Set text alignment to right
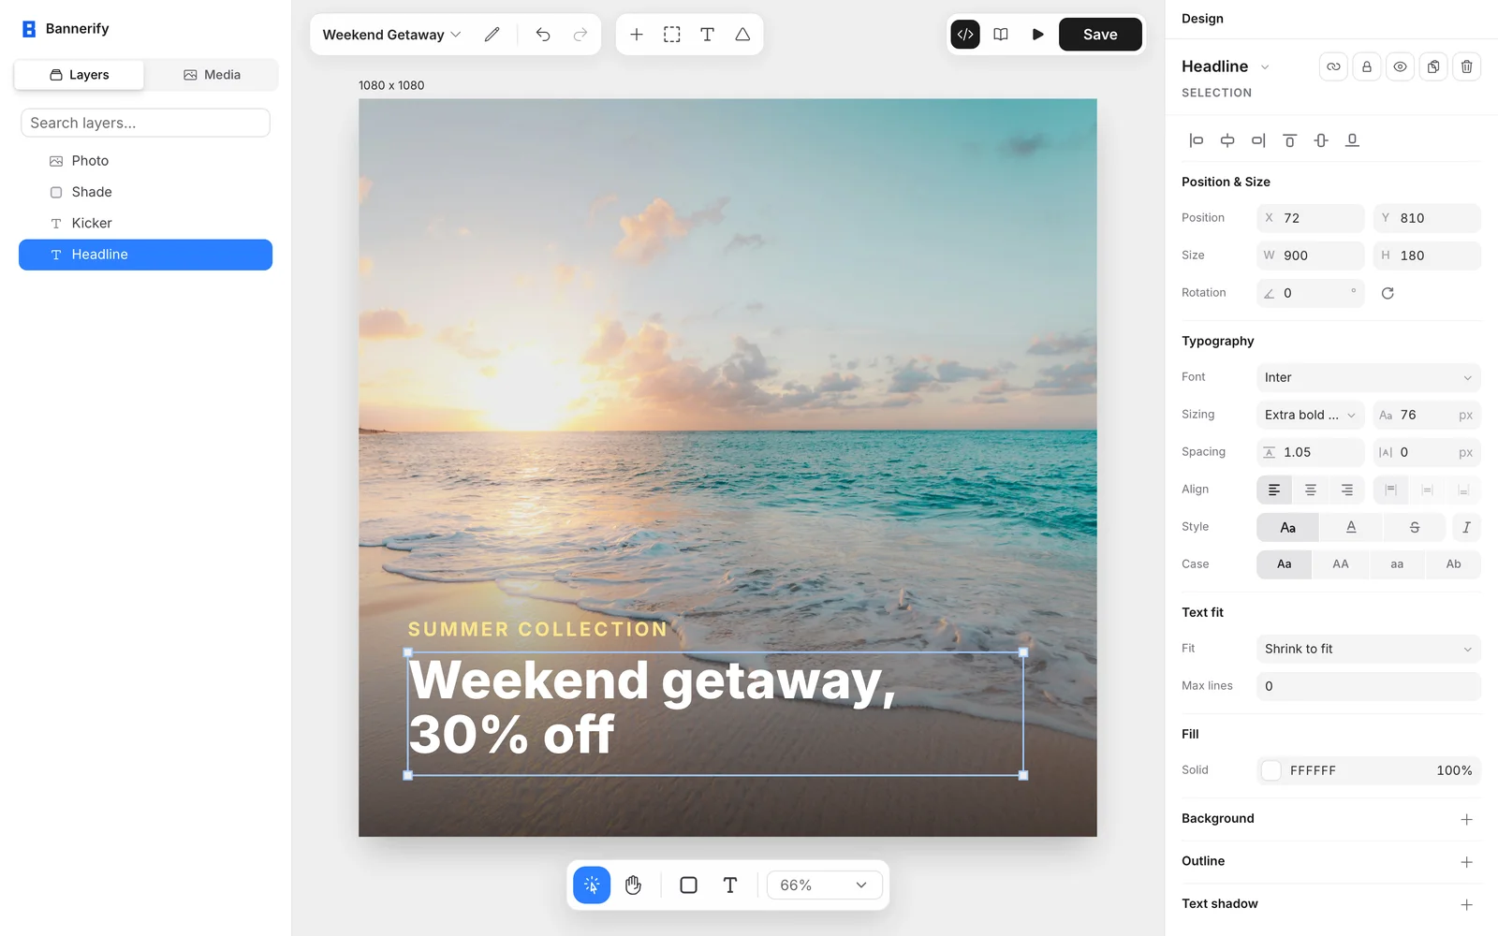1498x936 pixels. click(1346, 490)
